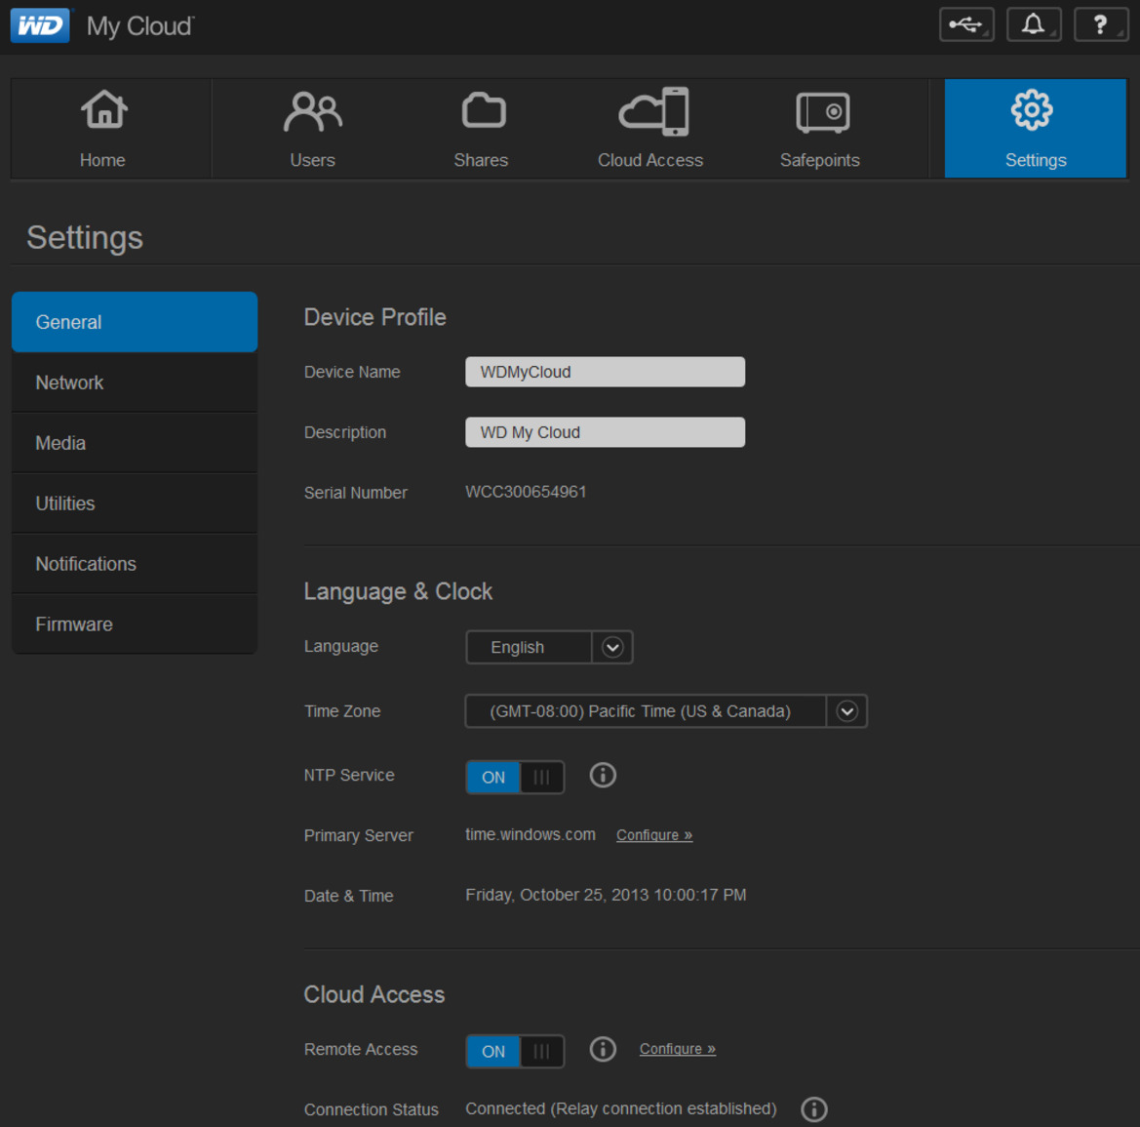The height and width of the screenshot is (1127, 1140).
Task: Click the Cloud Access device icon
Action: click(x=652, y=111)
